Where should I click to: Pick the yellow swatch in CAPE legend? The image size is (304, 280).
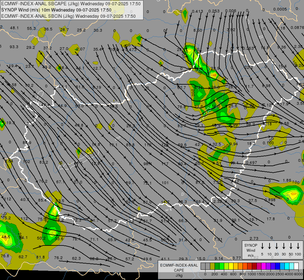(x=231, y=266)
